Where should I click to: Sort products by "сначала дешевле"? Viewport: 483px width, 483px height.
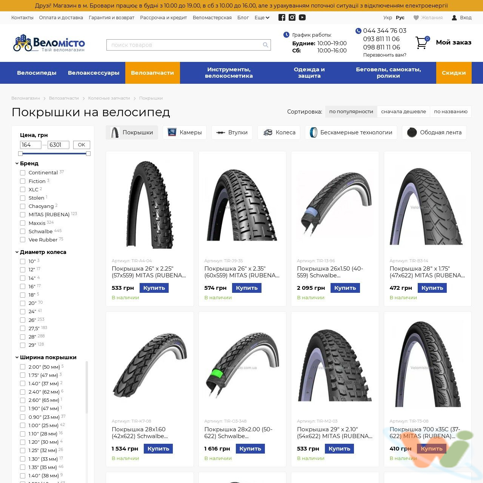pos(403,112)
